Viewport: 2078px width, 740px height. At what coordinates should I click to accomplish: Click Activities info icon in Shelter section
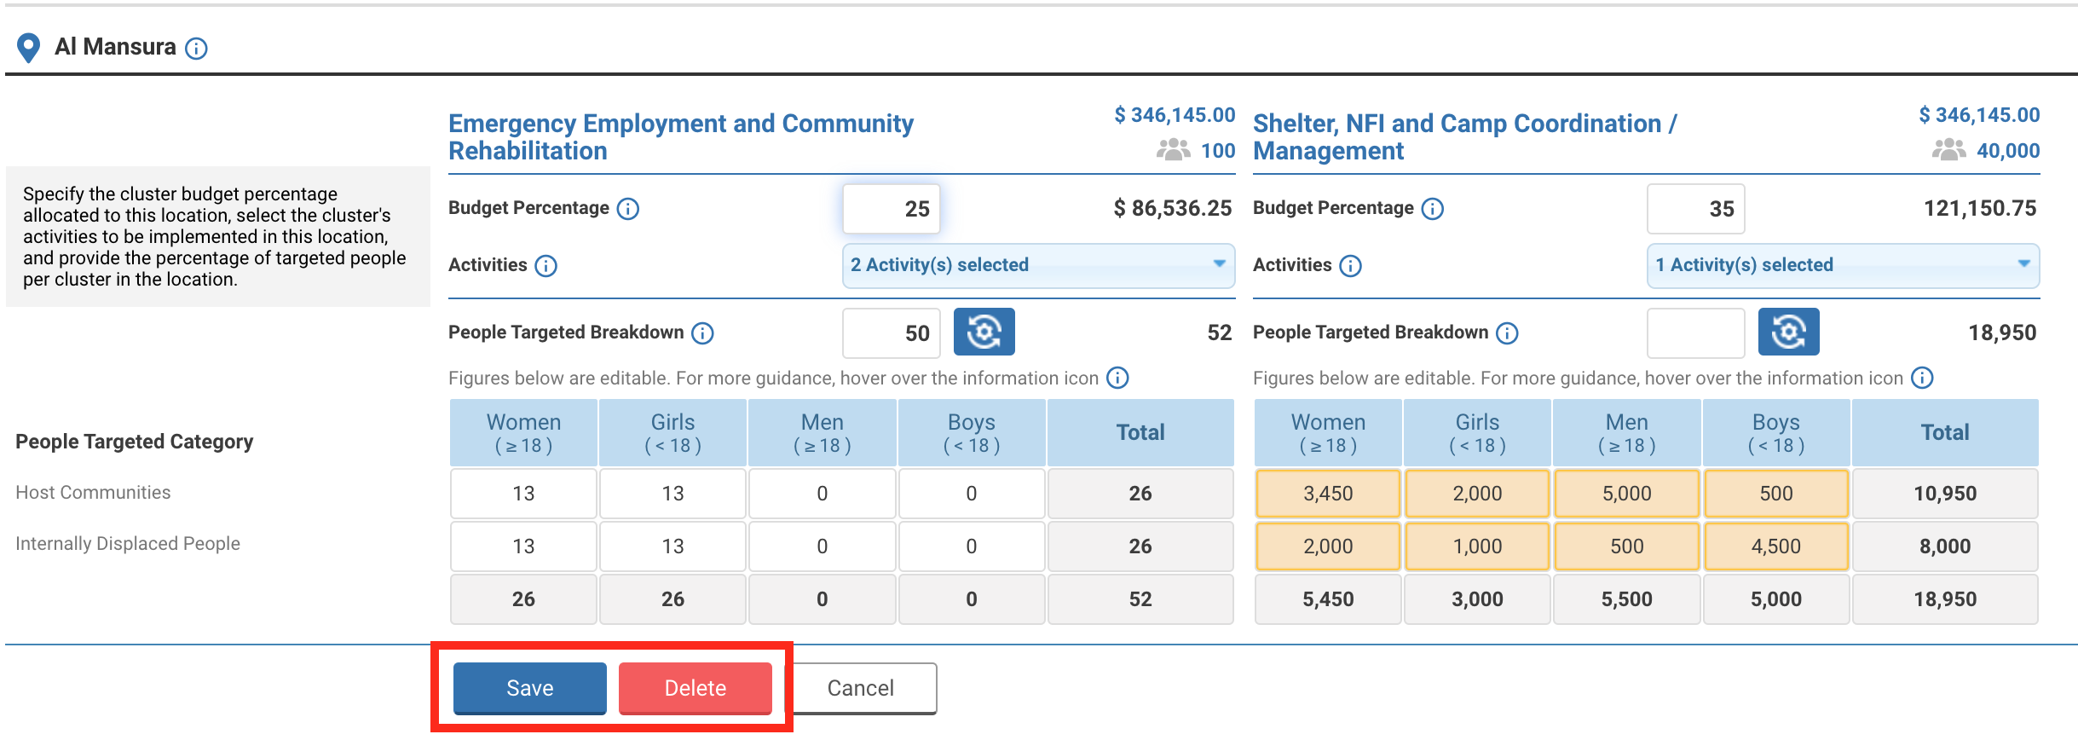pos(1351,266)
